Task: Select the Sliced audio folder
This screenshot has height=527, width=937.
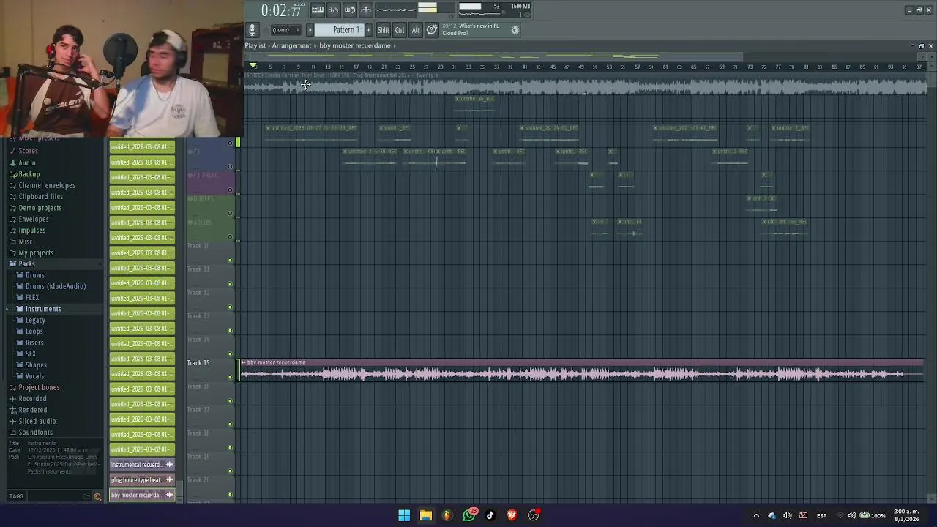Action: click(x=37, y=422)
